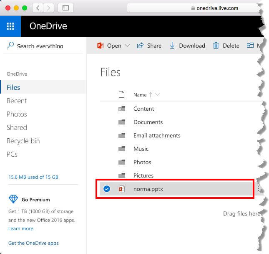Click the browser back arrow button
Viewport: 269px width, 254px height.
[38, 8]
